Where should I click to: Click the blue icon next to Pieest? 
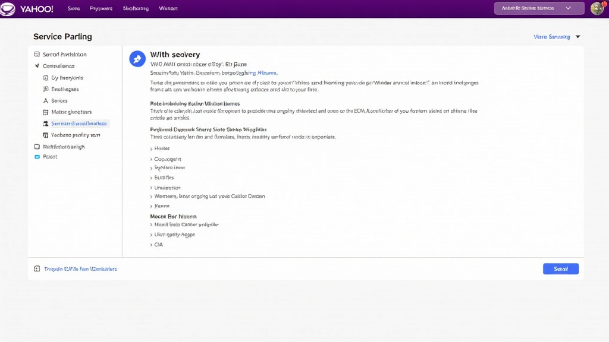click(x=37, y=157)
